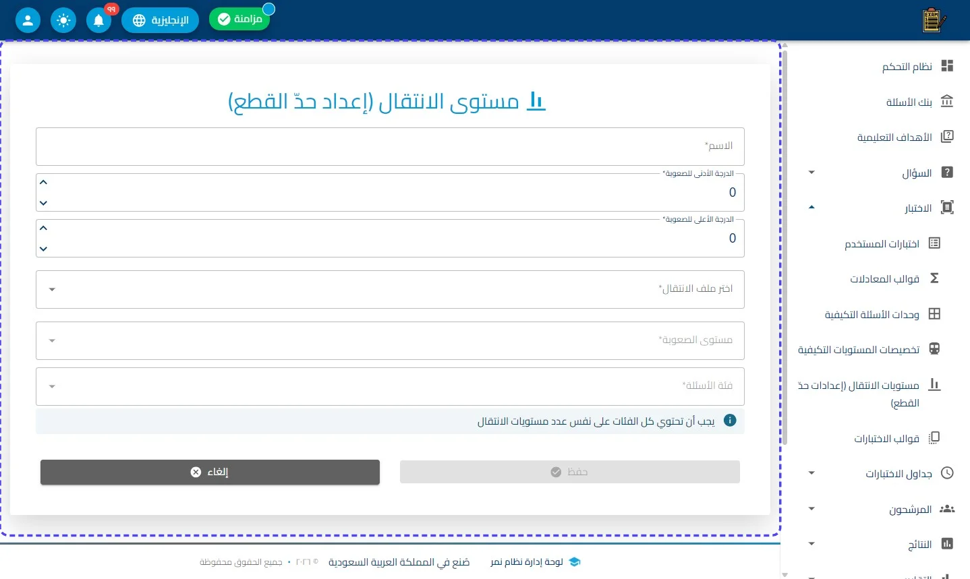Open the user profile icon
The image size is (970, 579).
coord(28,20)
